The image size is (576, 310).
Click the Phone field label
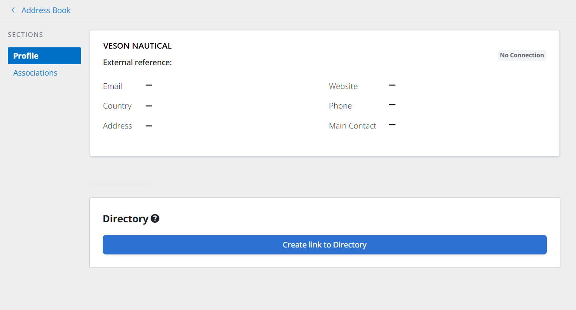[340, 106]
